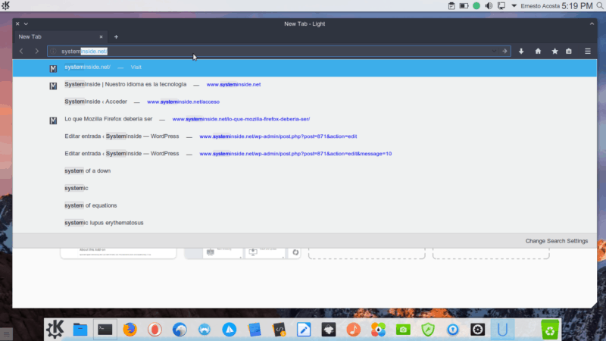
Task: Collapse window with title bar up chevron
Action: (592, 23)
